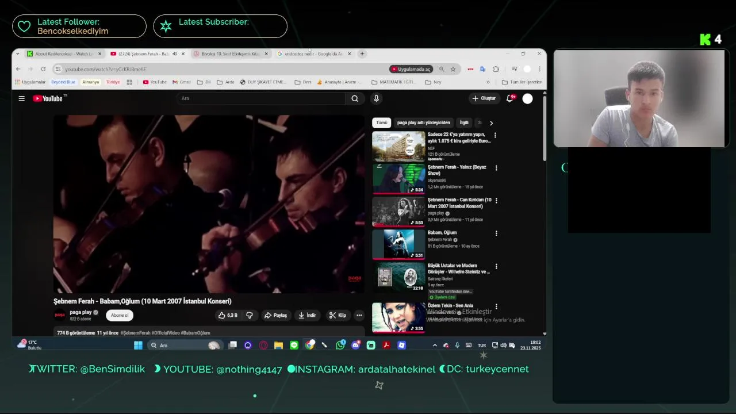Open paga play channel avatar
Viewport: 736px width, 414px height.
click(59, 315)
